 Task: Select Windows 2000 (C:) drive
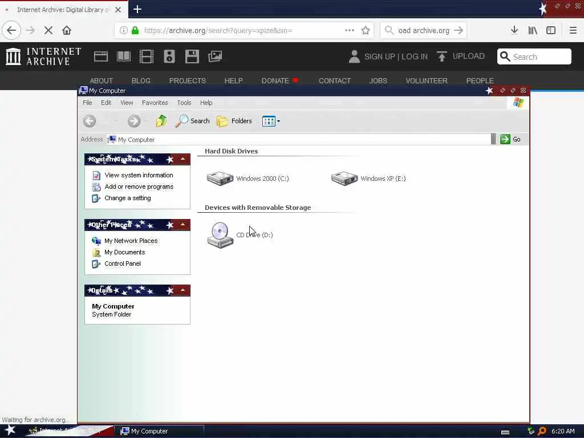tap(248, 179)
